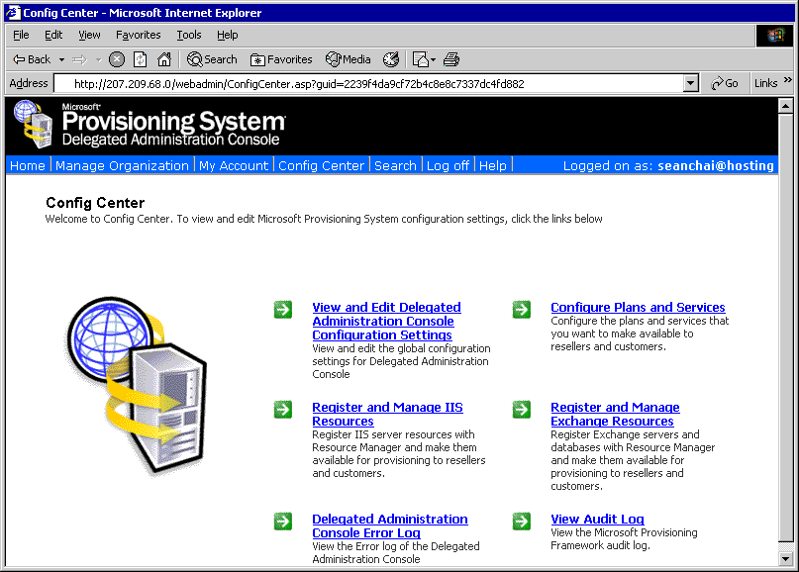Click the Back arrow toolbar button

(32, 59)
